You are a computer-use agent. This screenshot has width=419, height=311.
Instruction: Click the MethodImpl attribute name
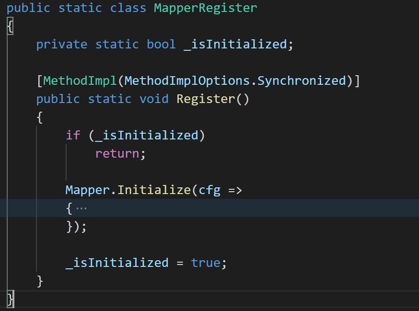(80, 81)
